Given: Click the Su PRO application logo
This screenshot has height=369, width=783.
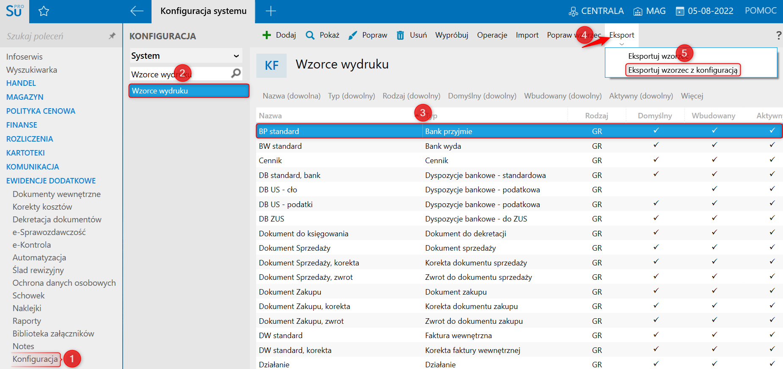Looking at the screenshot, I should [14, 11].
